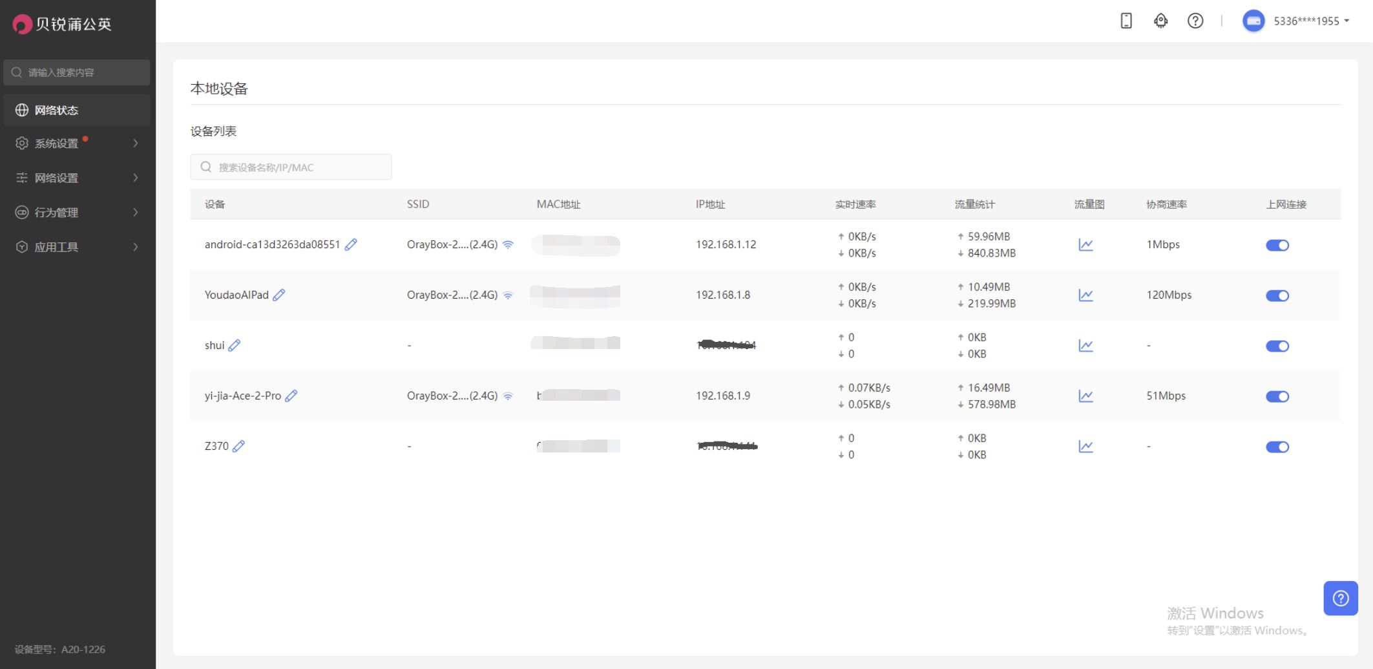Image resolution: width=1373 pixels, height=669 pixels.
Task: Select IP address 192.168.1.8
Action: pyautogui.click(x=723, y=295)
